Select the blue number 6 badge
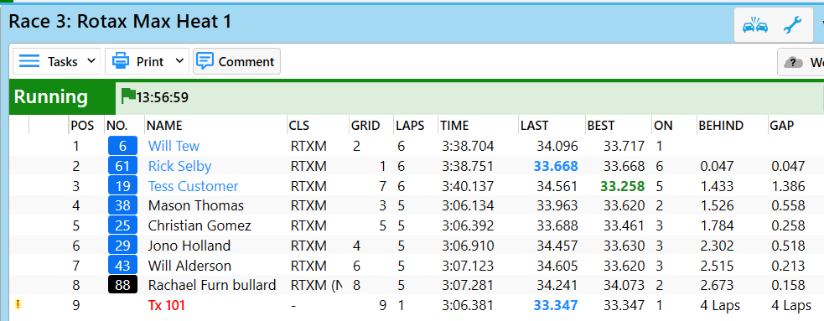 point(122,146)
